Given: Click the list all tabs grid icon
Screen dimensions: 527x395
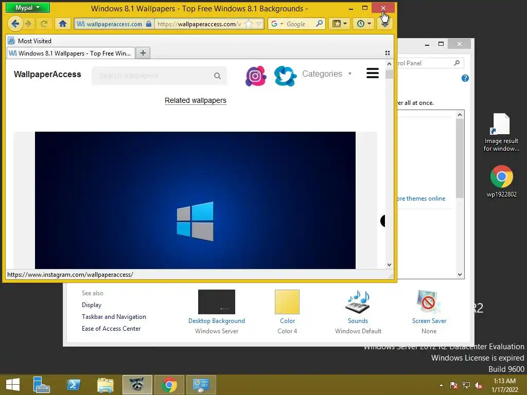Looking at the screenshot, I should pyautogui.click(x=387, y=53).
